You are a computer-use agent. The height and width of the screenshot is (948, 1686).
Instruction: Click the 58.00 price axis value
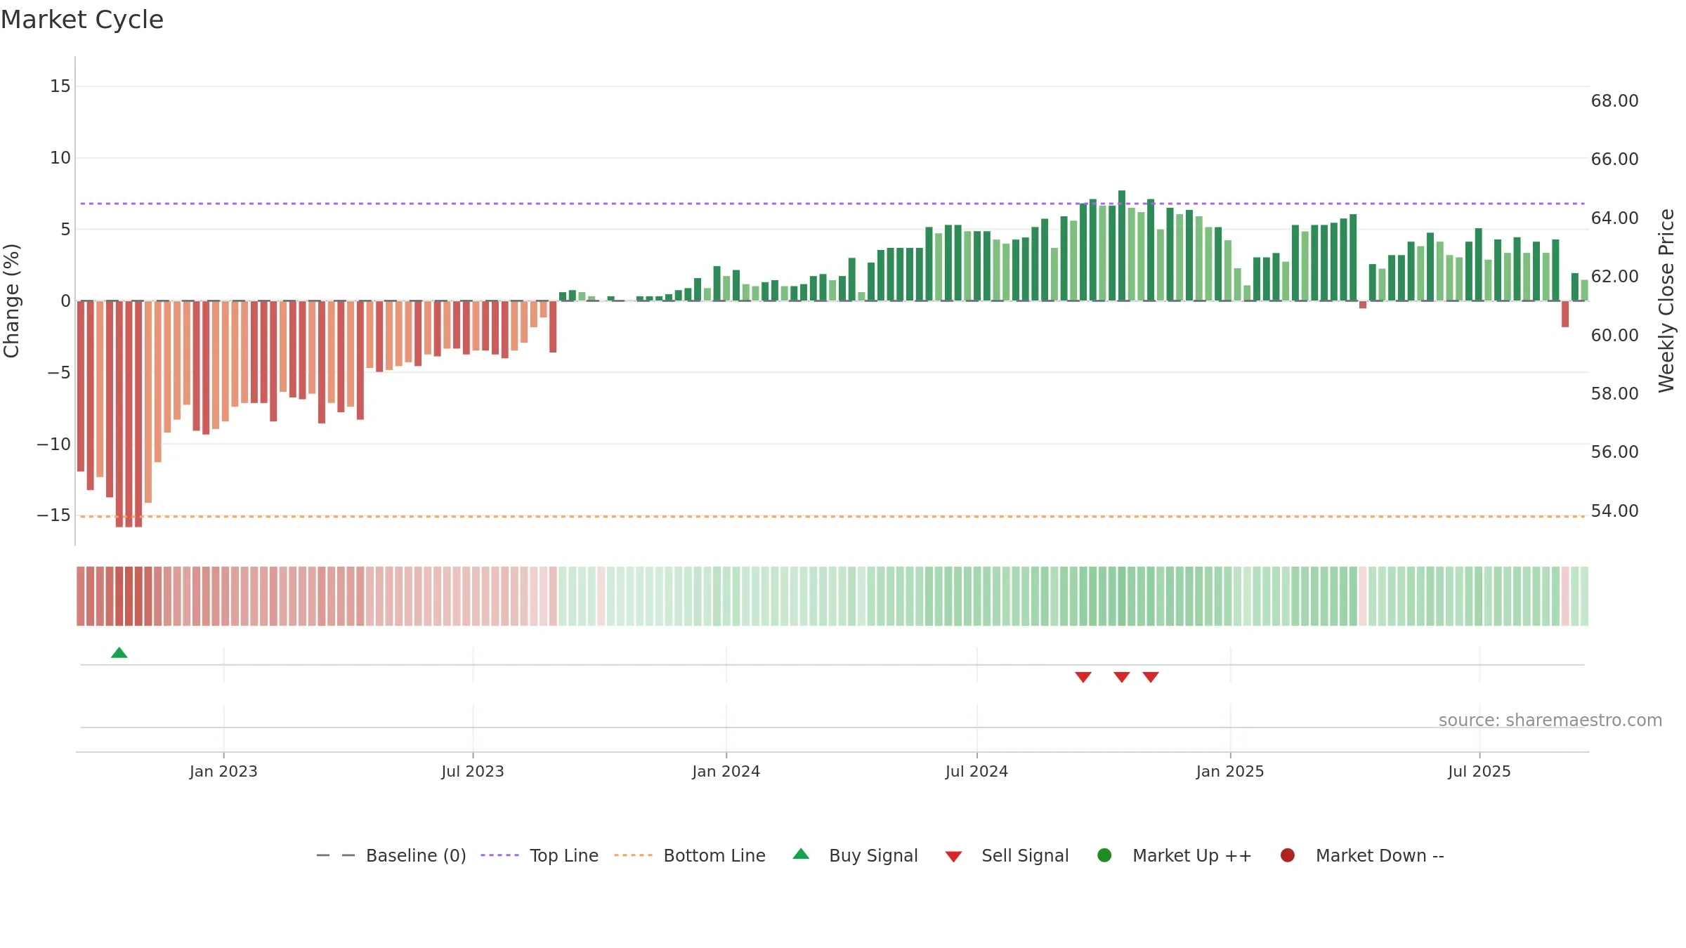[x=1614, y=394]
